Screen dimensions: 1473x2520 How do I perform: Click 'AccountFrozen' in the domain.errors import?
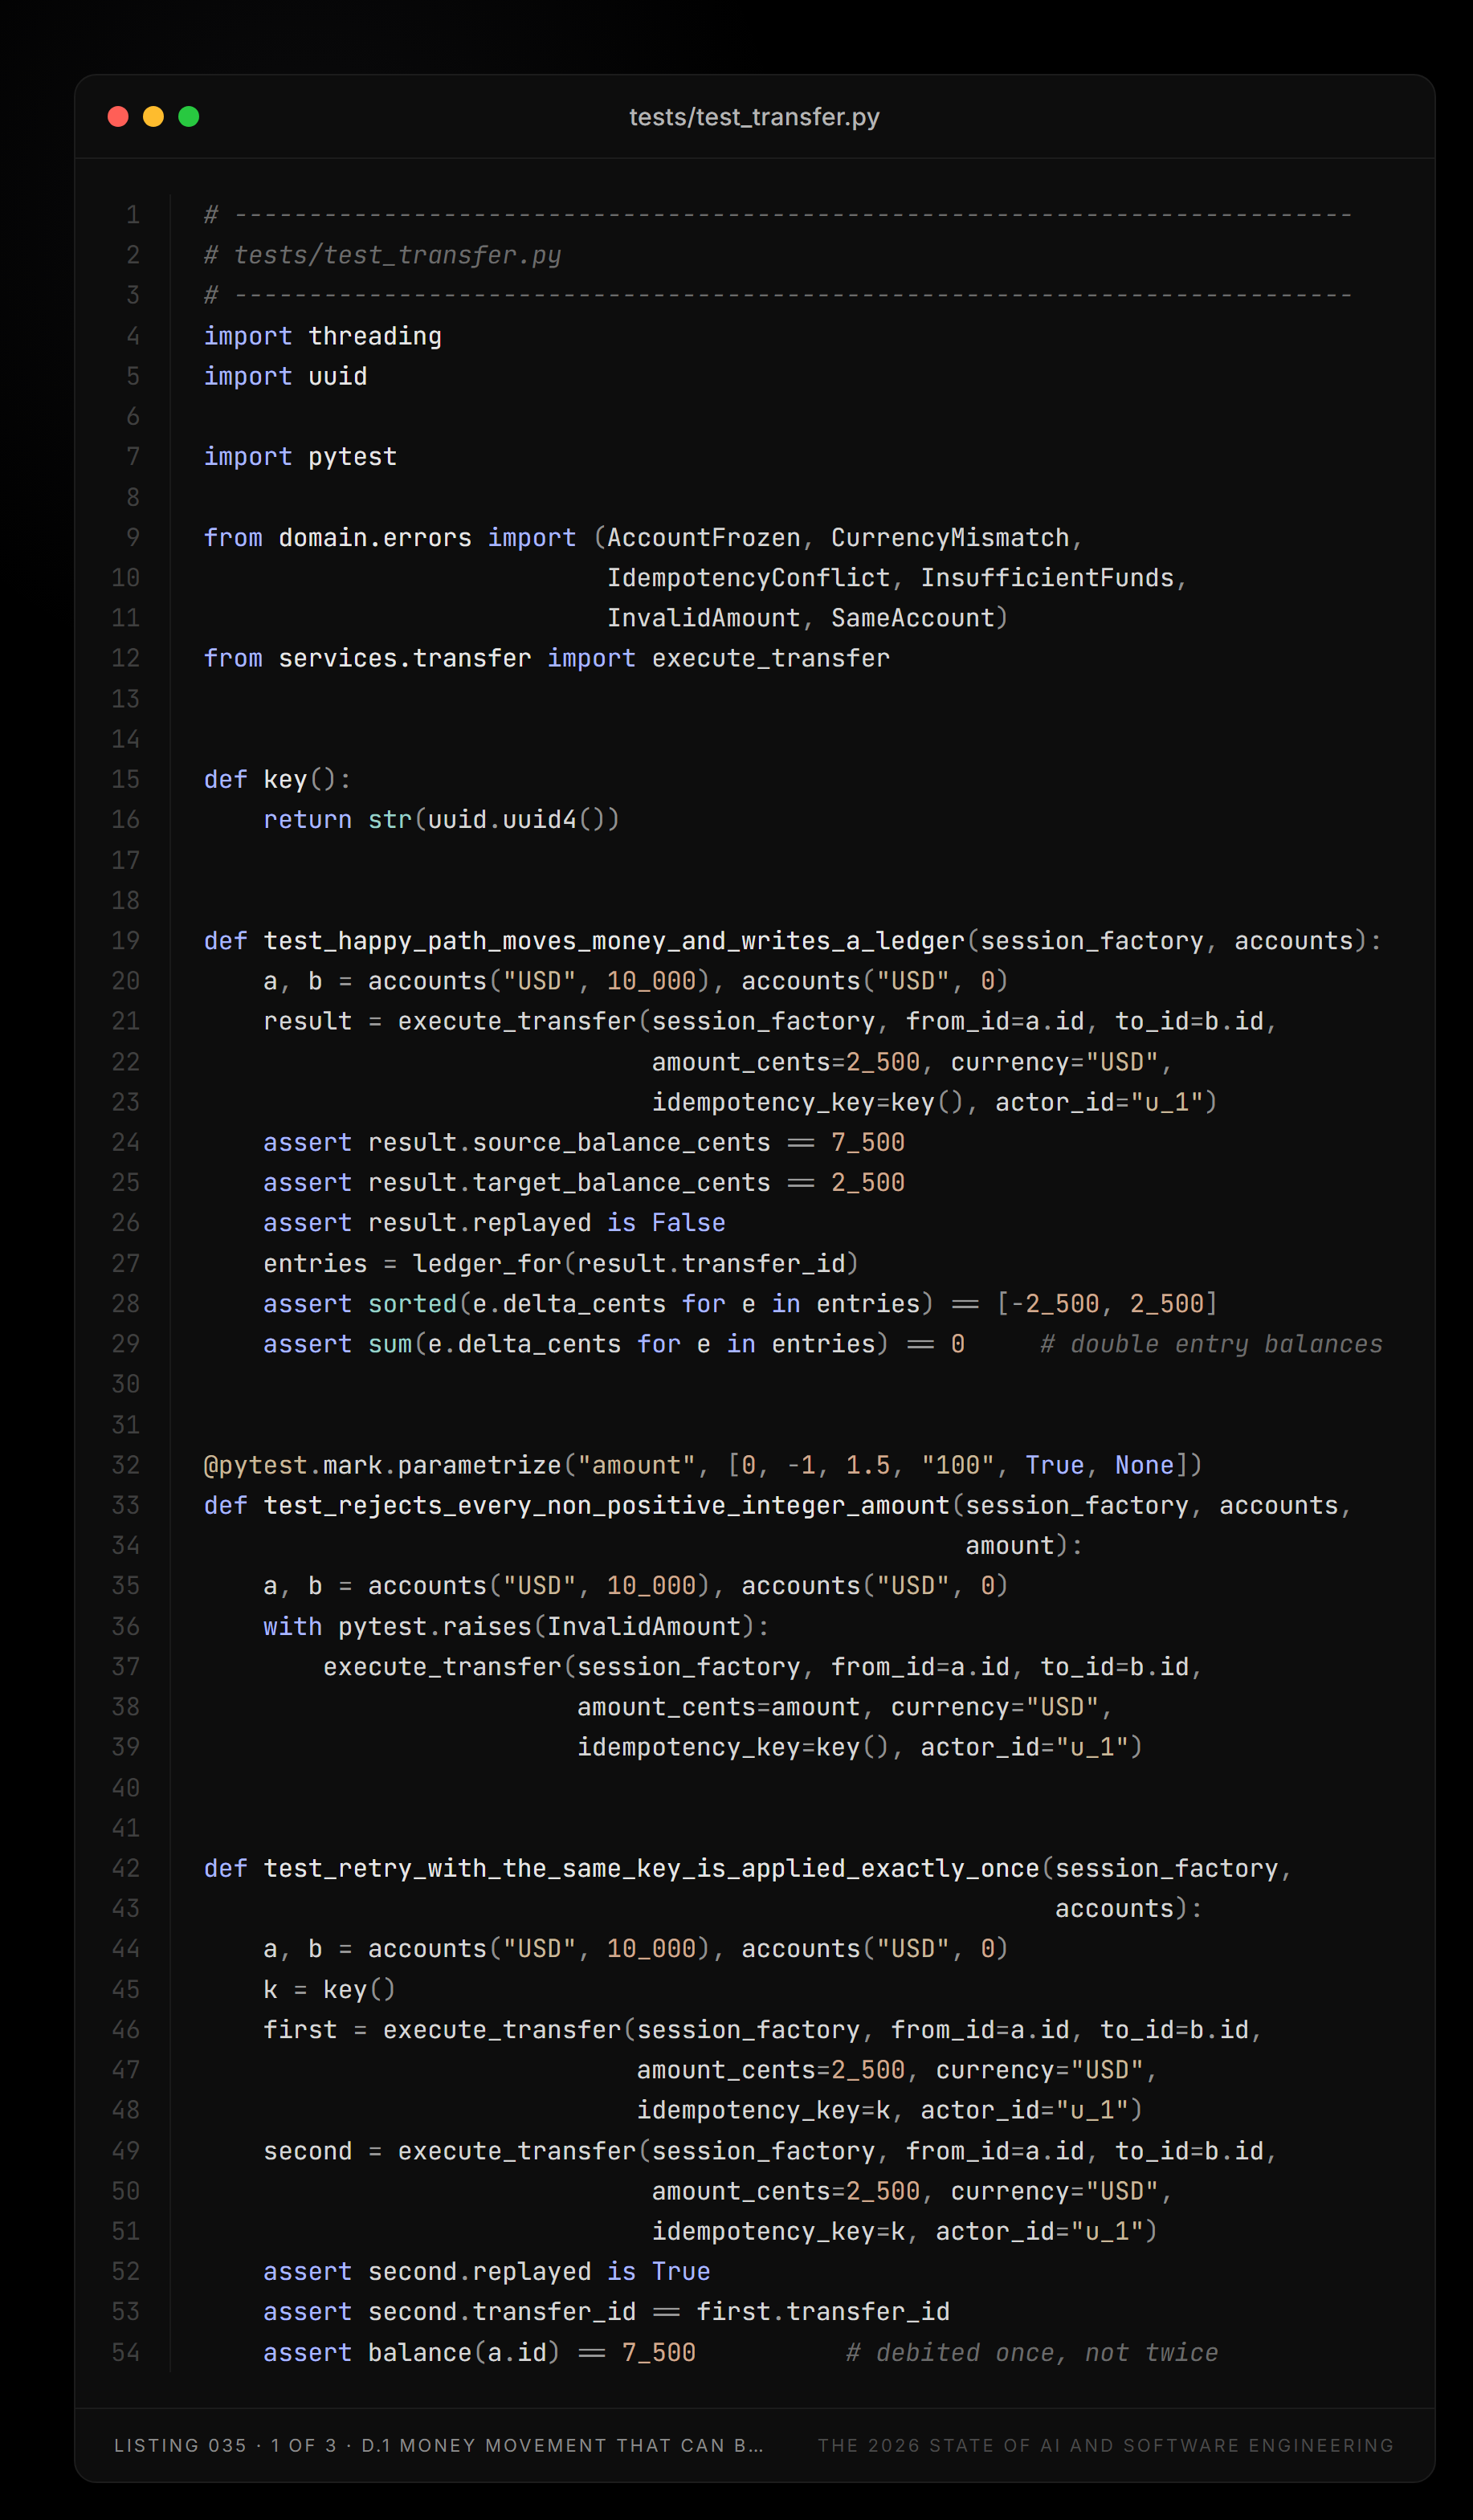[x=704, y=538]
